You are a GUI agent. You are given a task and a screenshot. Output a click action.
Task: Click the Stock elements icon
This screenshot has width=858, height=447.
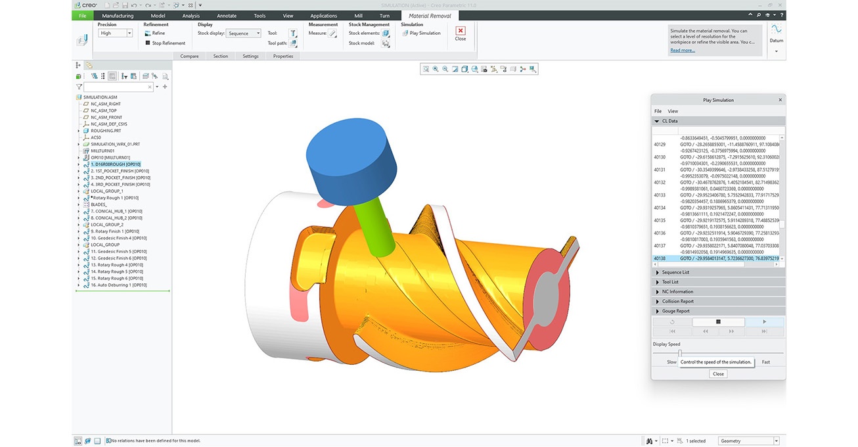pos(386,33)
